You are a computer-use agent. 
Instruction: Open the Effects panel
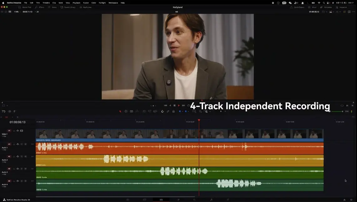40,7
